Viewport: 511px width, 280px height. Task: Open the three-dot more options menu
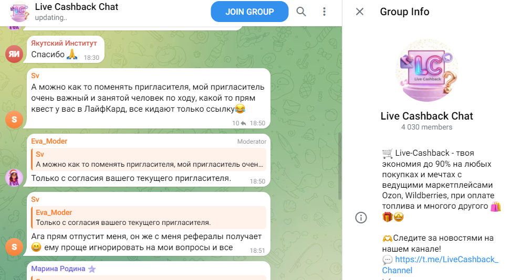[325, 12]
